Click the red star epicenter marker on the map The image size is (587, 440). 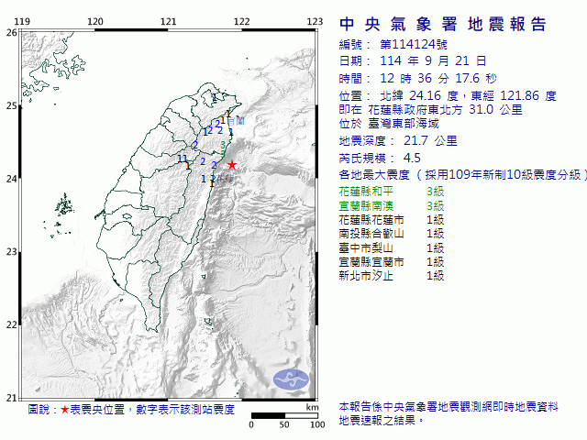(232, 165)
